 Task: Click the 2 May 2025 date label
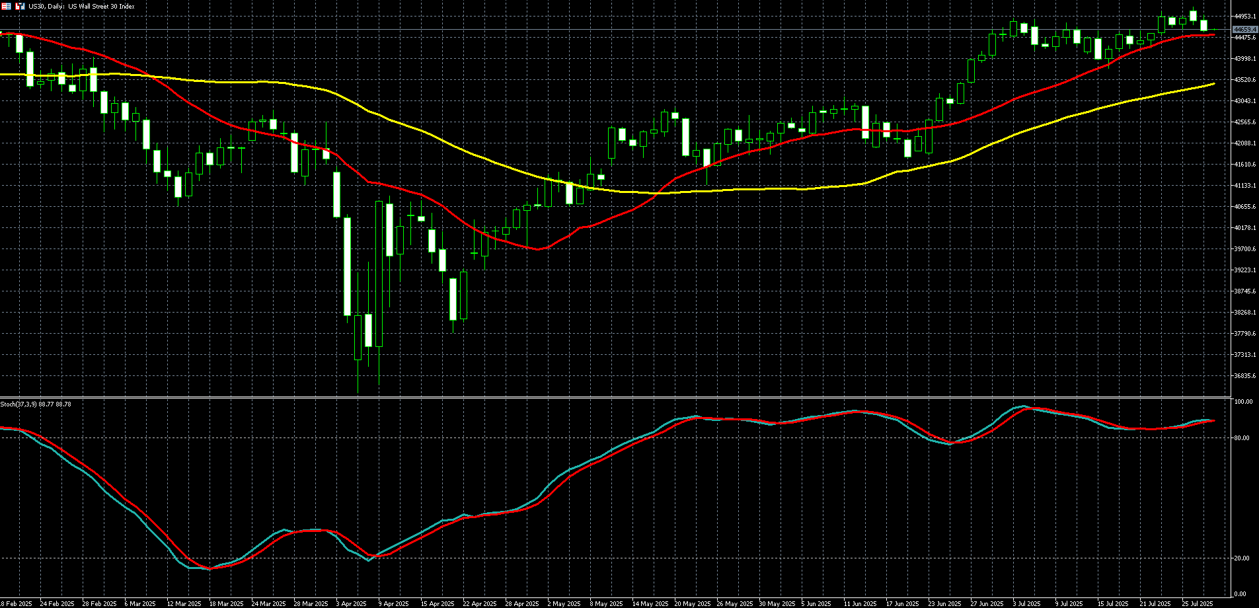(564, 603)
